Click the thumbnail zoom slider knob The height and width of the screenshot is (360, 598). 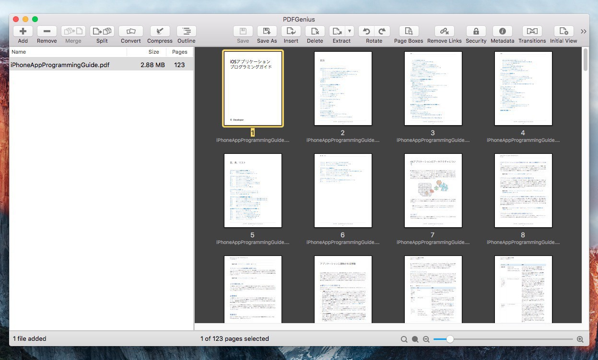[450, 339]
